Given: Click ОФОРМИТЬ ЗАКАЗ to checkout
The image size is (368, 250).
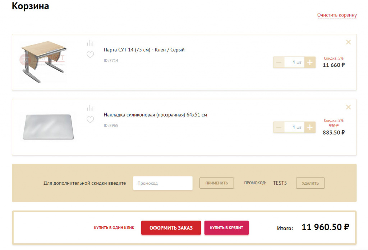Looking at the screenshot, I should [171, 228].
